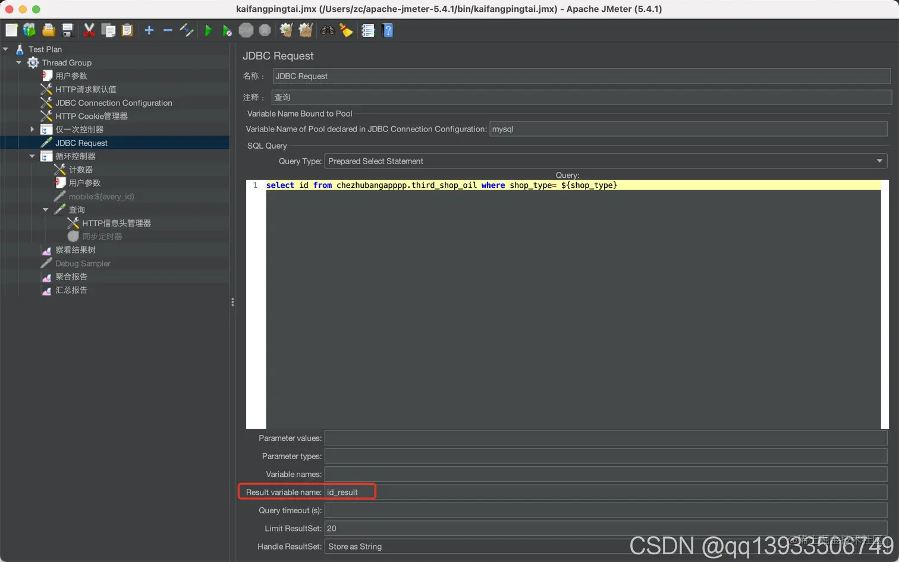
Task: Click the 名称 name input field
Action: 581,76
